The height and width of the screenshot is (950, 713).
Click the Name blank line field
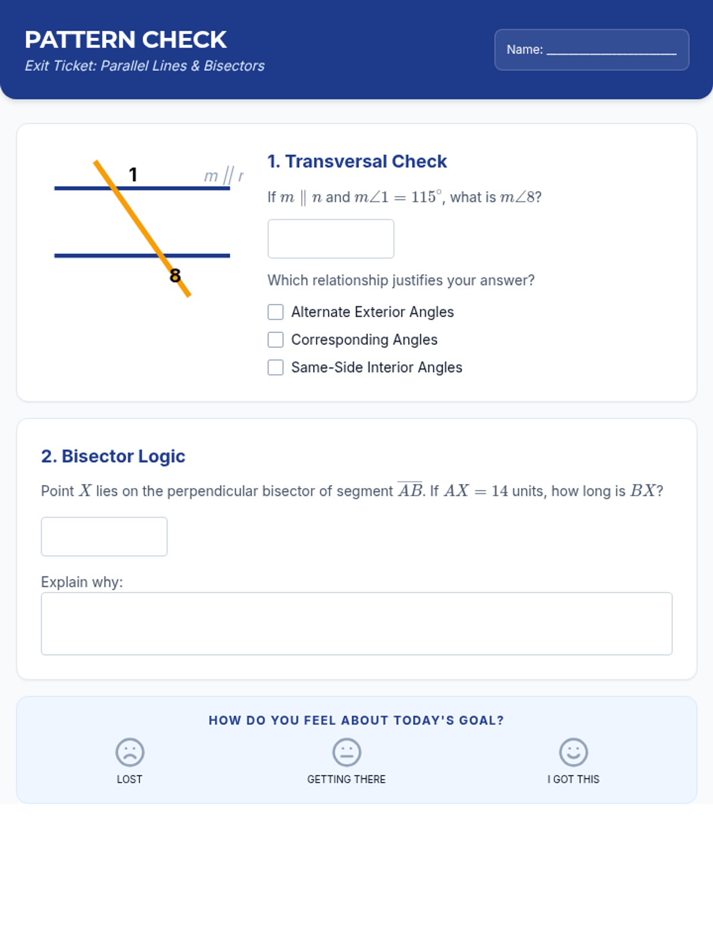click(x=611, y=50)
